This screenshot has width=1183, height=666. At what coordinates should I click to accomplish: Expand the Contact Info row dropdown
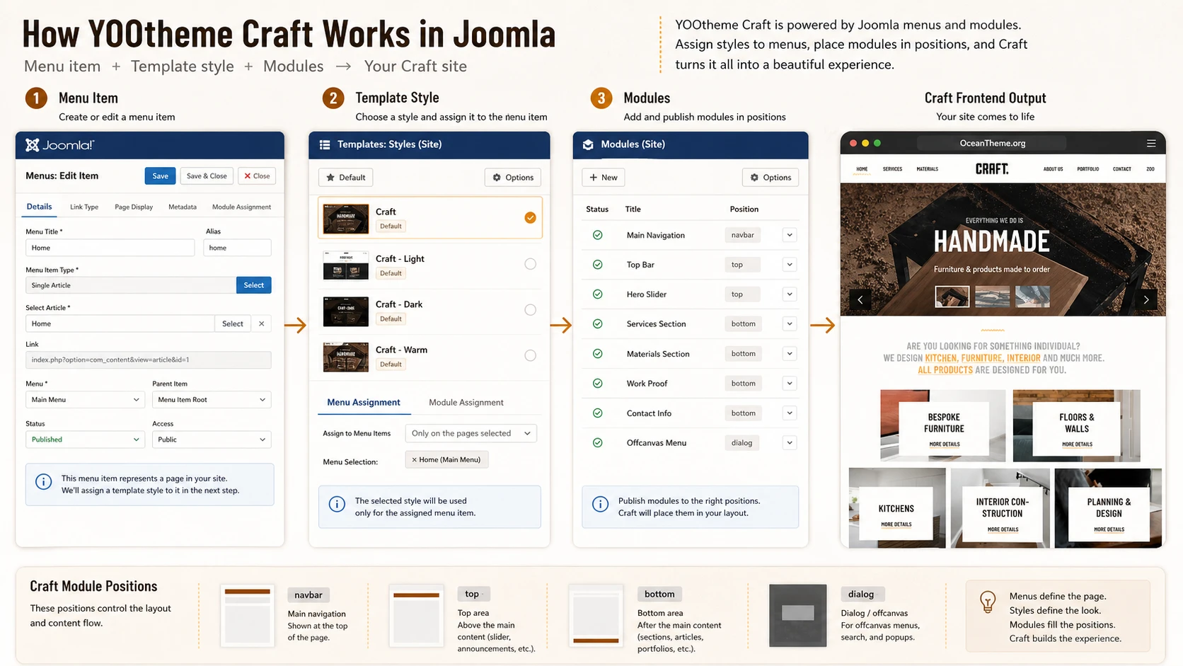790,413
